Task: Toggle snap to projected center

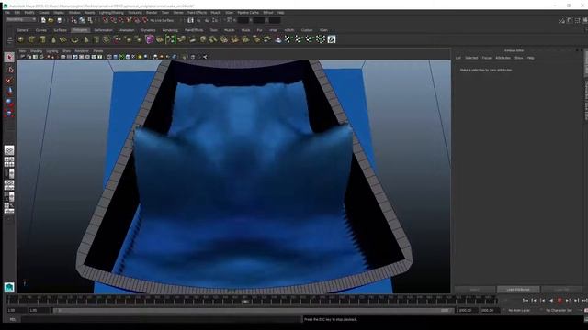Action: pos(129,20)
